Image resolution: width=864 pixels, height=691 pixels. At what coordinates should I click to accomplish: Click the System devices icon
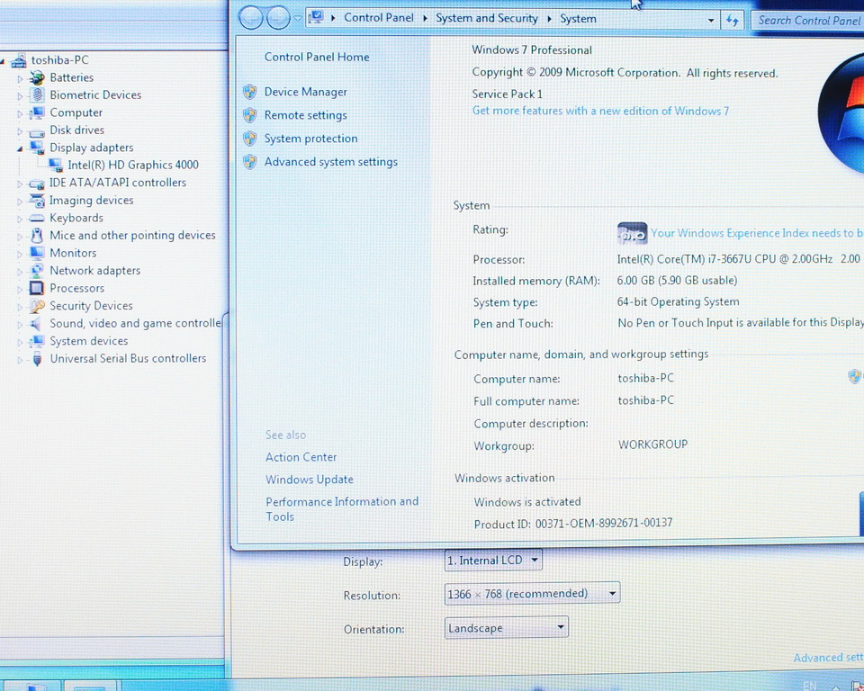pos(37,341)
